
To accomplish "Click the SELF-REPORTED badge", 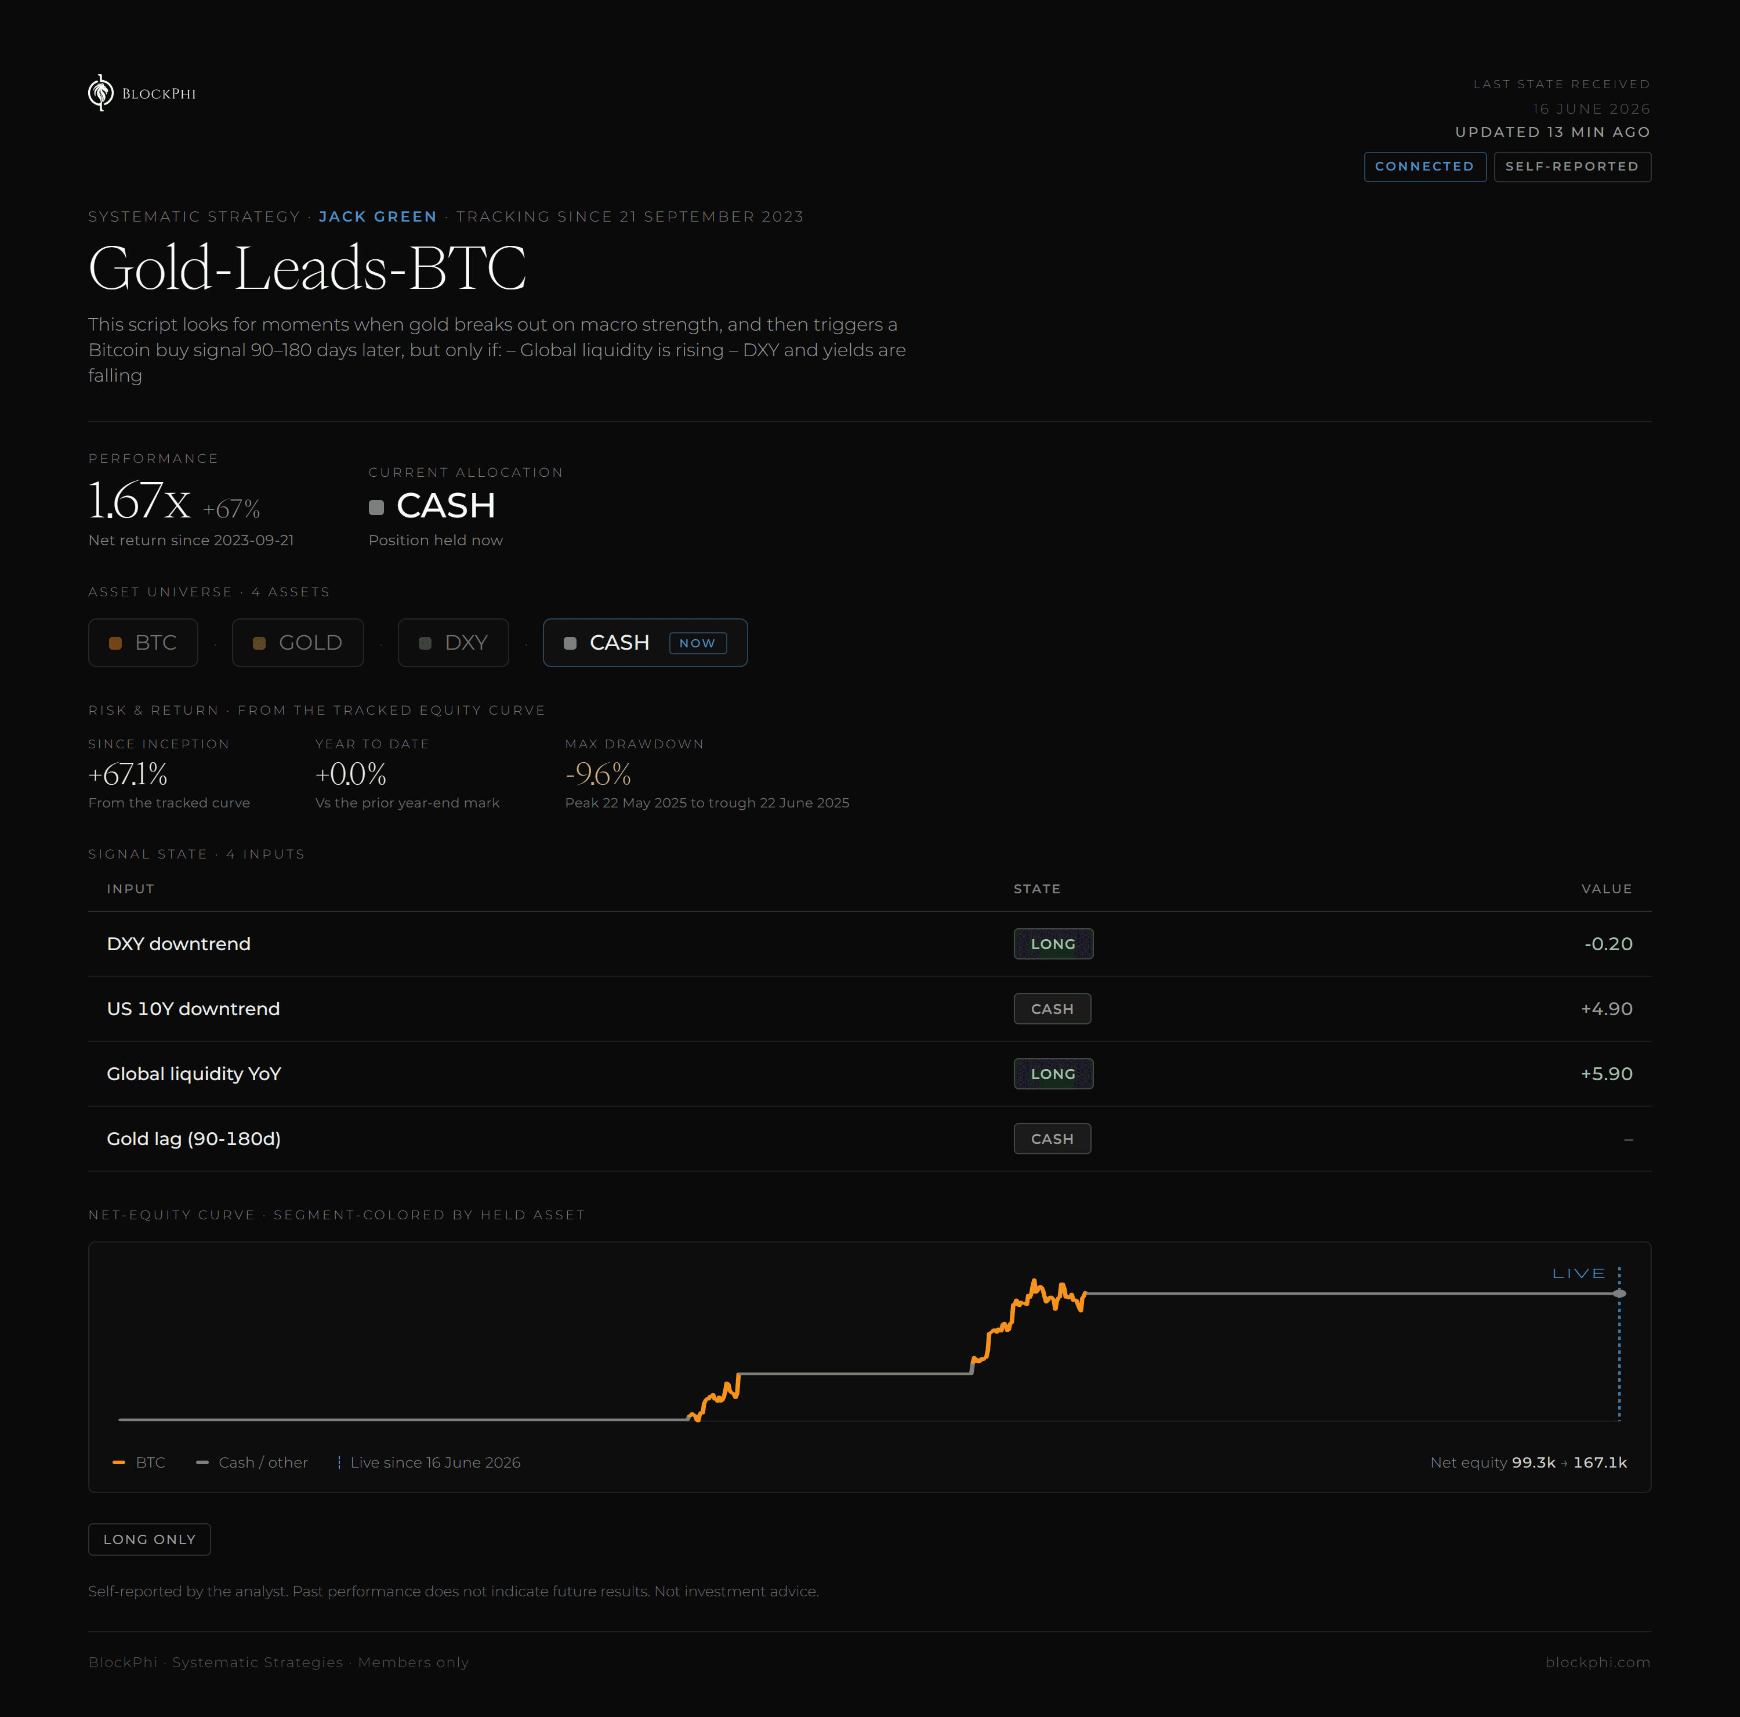I will click(x=1572, y=166).
